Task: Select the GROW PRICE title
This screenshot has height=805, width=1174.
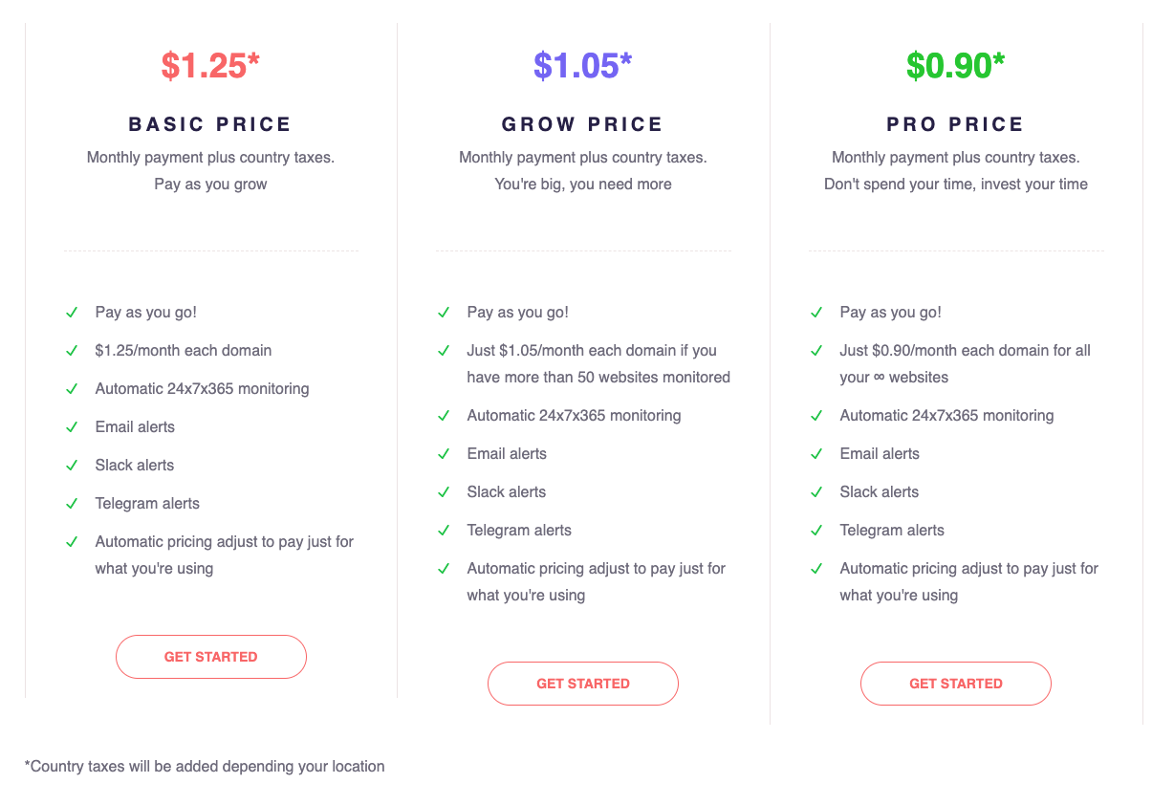Action: point(582,124)
